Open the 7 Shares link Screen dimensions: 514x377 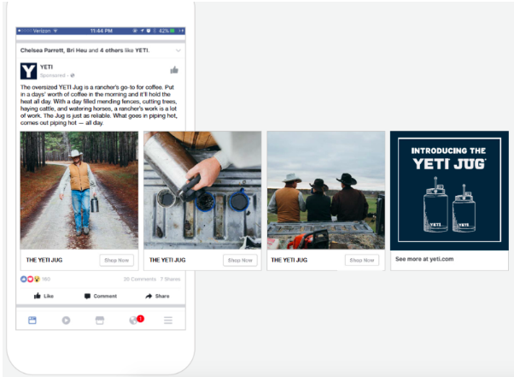[x=170, y=280]
